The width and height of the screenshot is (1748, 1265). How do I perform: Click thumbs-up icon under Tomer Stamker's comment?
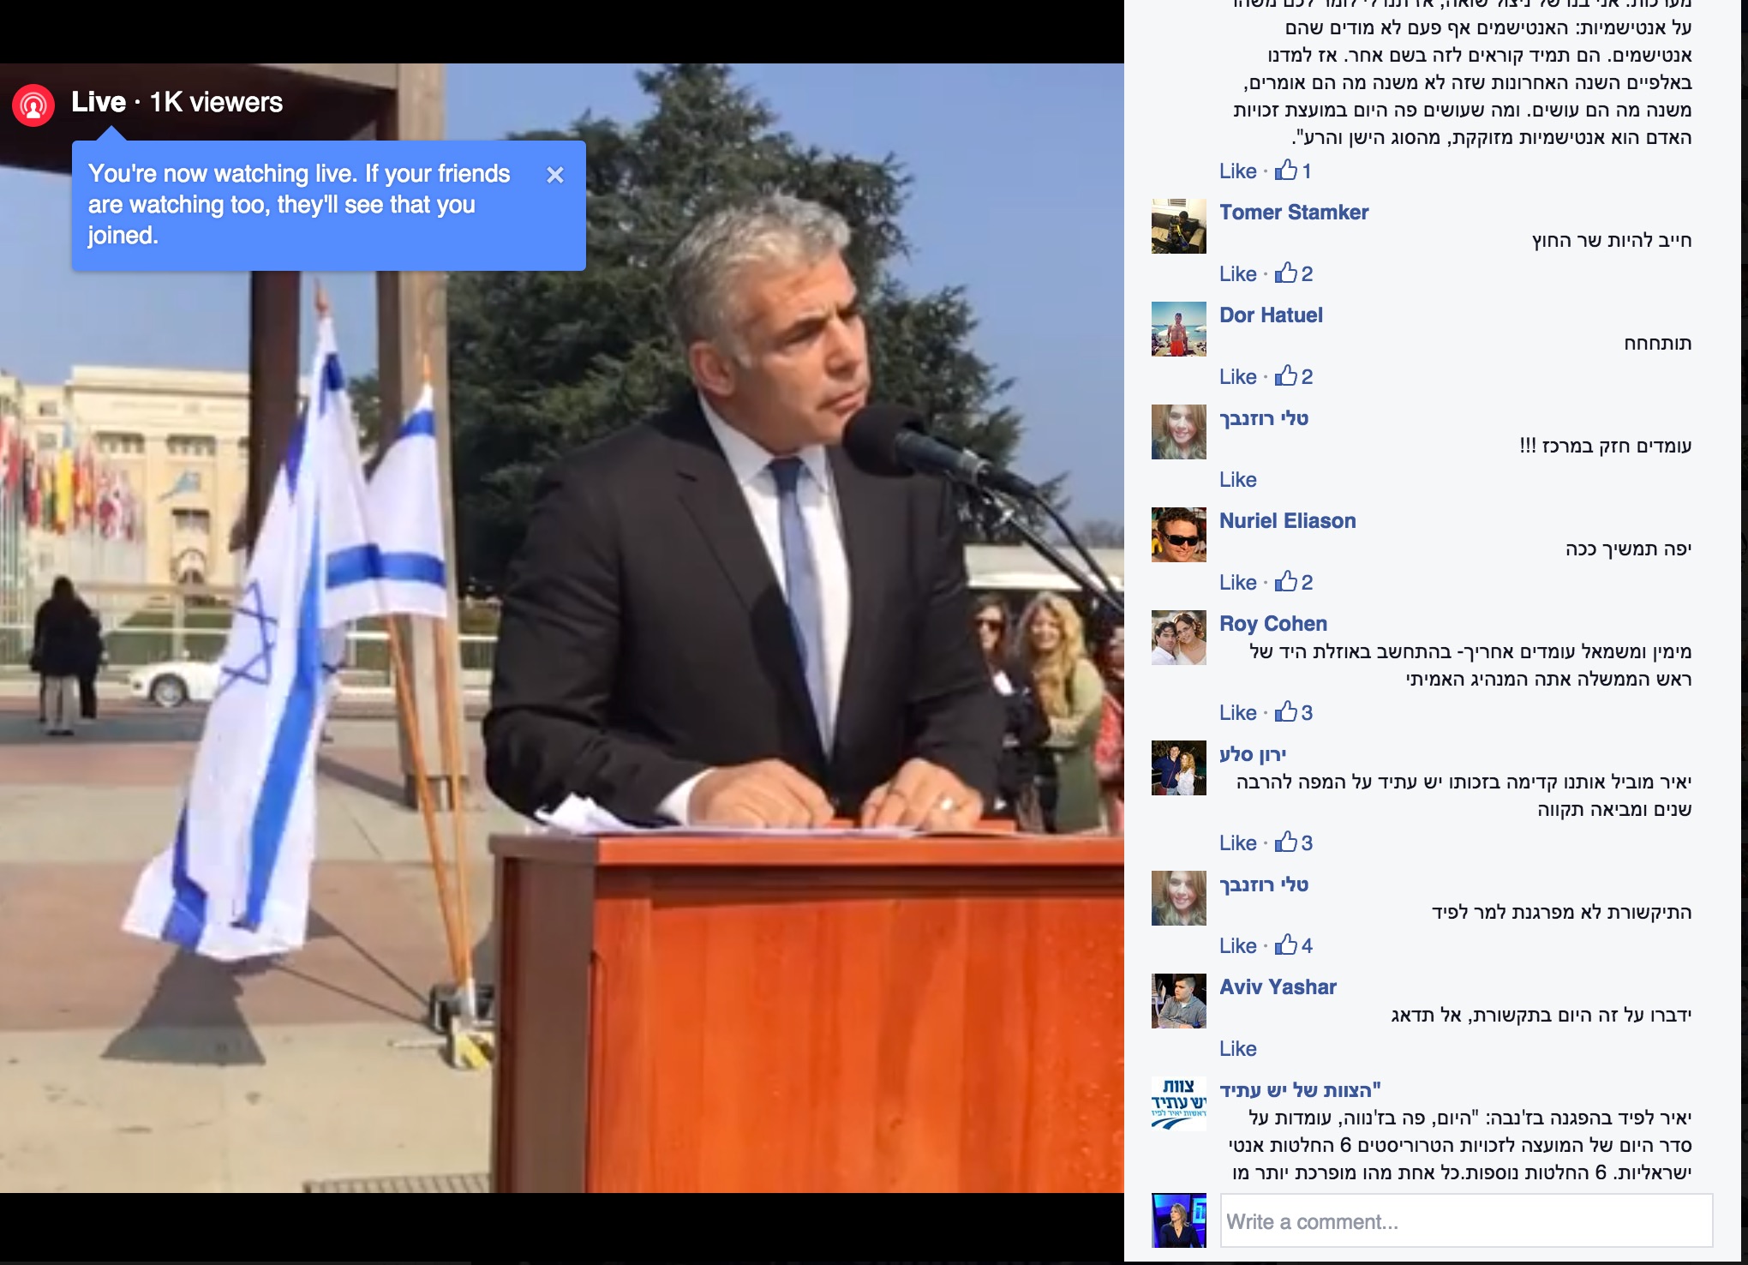coord(1285,273)
